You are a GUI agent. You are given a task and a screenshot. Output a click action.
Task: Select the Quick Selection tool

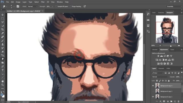pyautogui.click(x=3, y=26)
